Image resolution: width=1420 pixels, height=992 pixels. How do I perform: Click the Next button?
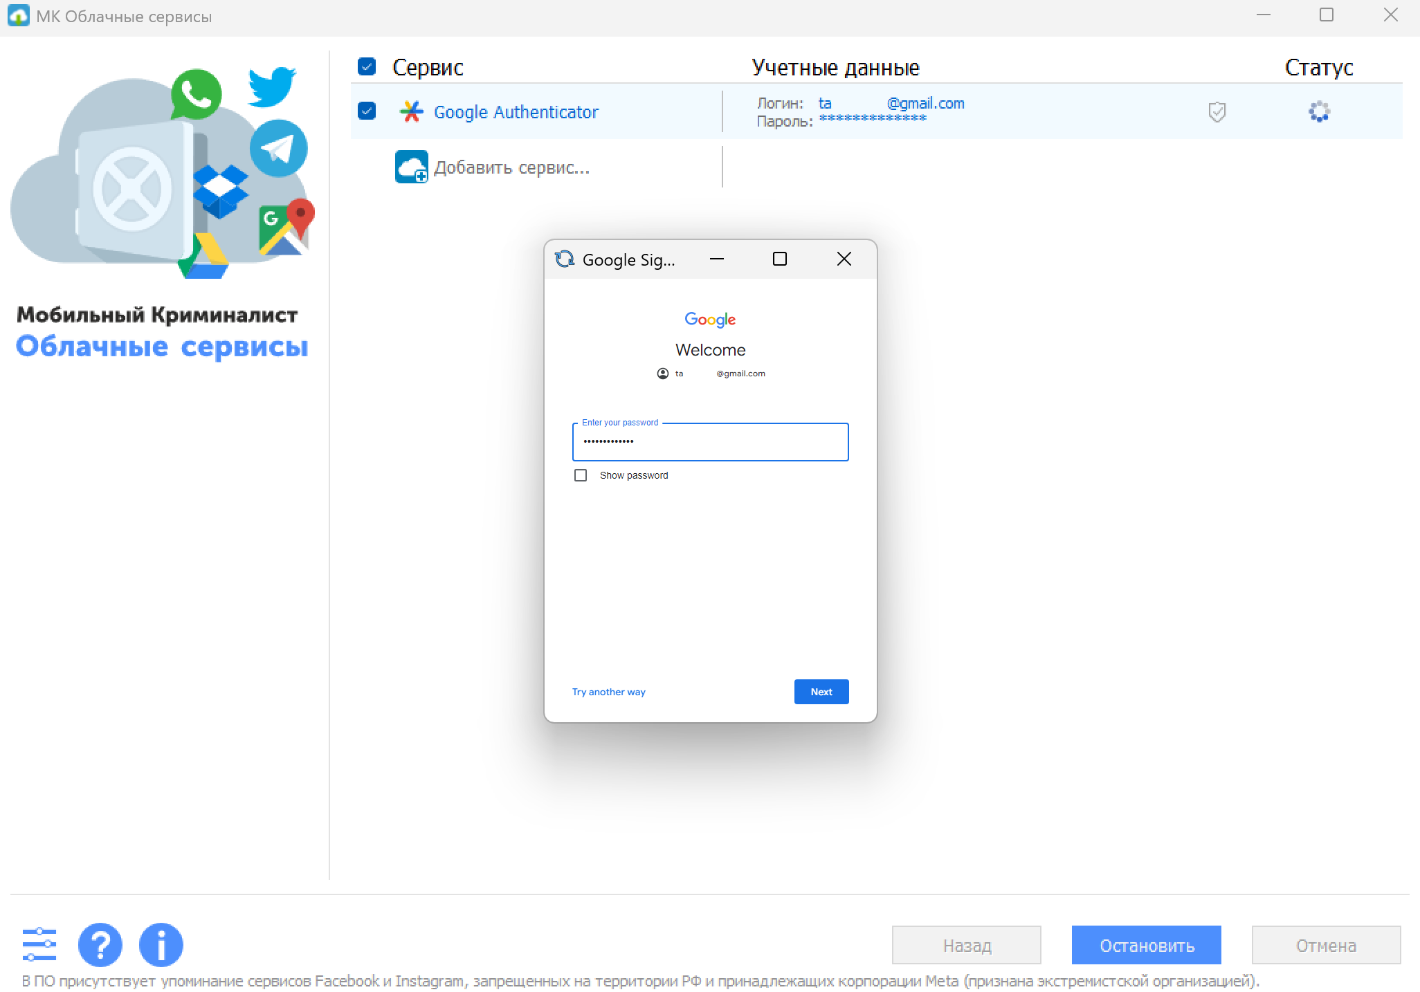[x=821, y=692]
